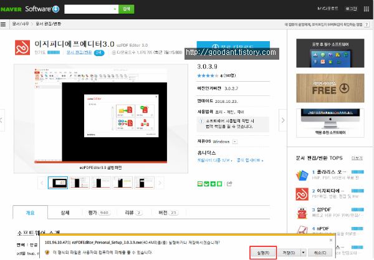374x260 pixels.
Task: Open the 평가 940 tab
Action: click(x=99, y=213)
